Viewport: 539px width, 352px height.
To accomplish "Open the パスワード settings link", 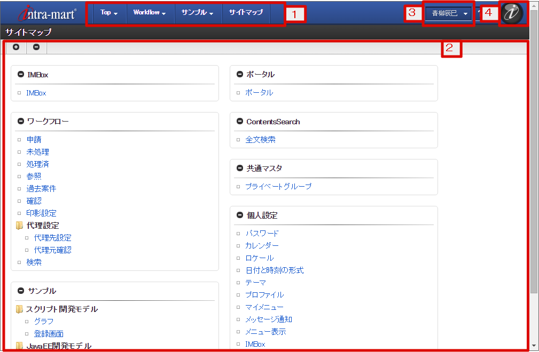I will click(262, 233).
